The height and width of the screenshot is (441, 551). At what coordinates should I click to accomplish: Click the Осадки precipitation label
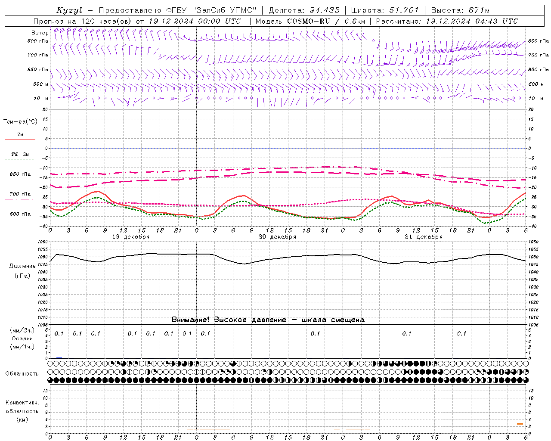click(22, 339)
